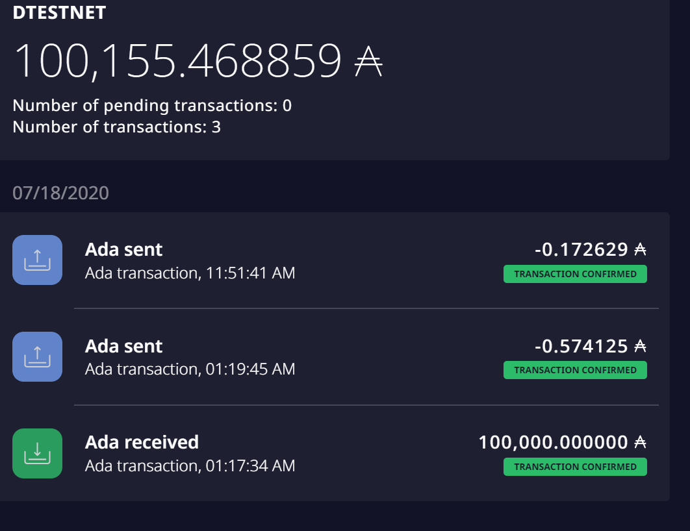Click the ADA symbol beside 100,000.000000

point(641,442)
